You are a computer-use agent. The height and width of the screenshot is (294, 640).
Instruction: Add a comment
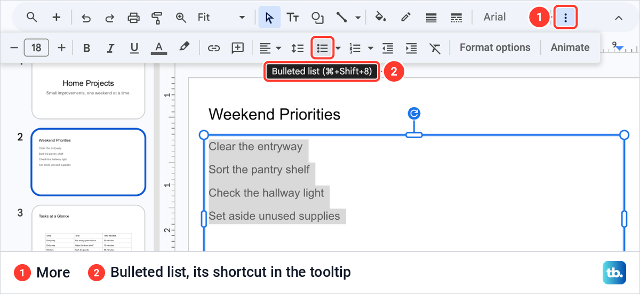click(x=238, y=48)
